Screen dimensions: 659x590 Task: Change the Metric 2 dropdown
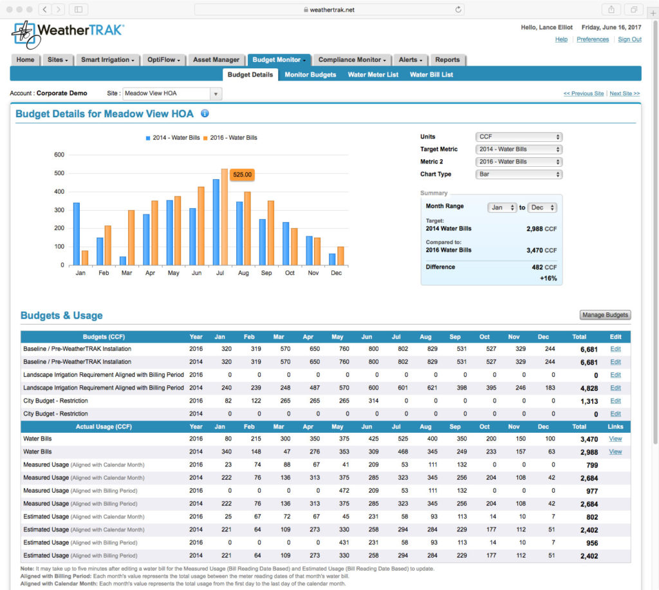coord(519,162)
